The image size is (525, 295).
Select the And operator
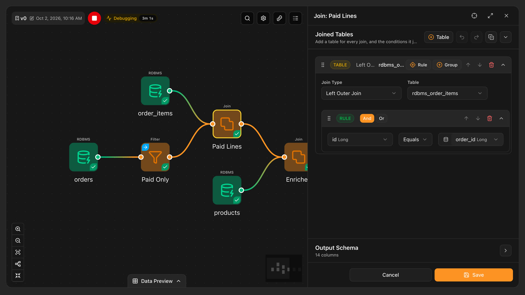[x=367, y=119]
